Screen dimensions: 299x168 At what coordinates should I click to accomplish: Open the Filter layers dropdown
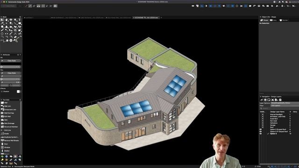coord(285,105)
